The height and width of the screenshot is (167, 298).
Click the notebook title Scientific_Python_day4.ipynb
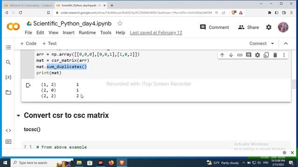pos(72,24)
